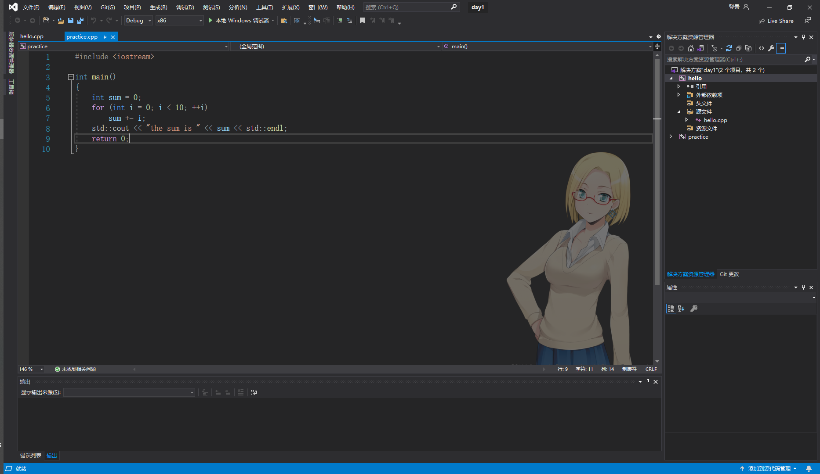Switch to the hello.cpp editor tab
Viewport: 820px width, 474px height.
click(32, 36)
